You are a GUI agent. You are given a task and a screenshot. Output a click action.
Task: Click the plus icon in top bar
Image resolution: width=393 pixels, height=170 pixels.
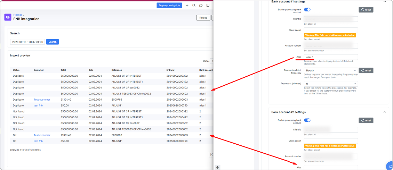(x=187, y=6)
